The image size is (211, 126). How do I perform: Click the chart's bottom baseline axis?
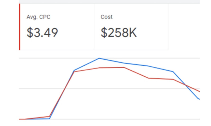pos(119,119)
